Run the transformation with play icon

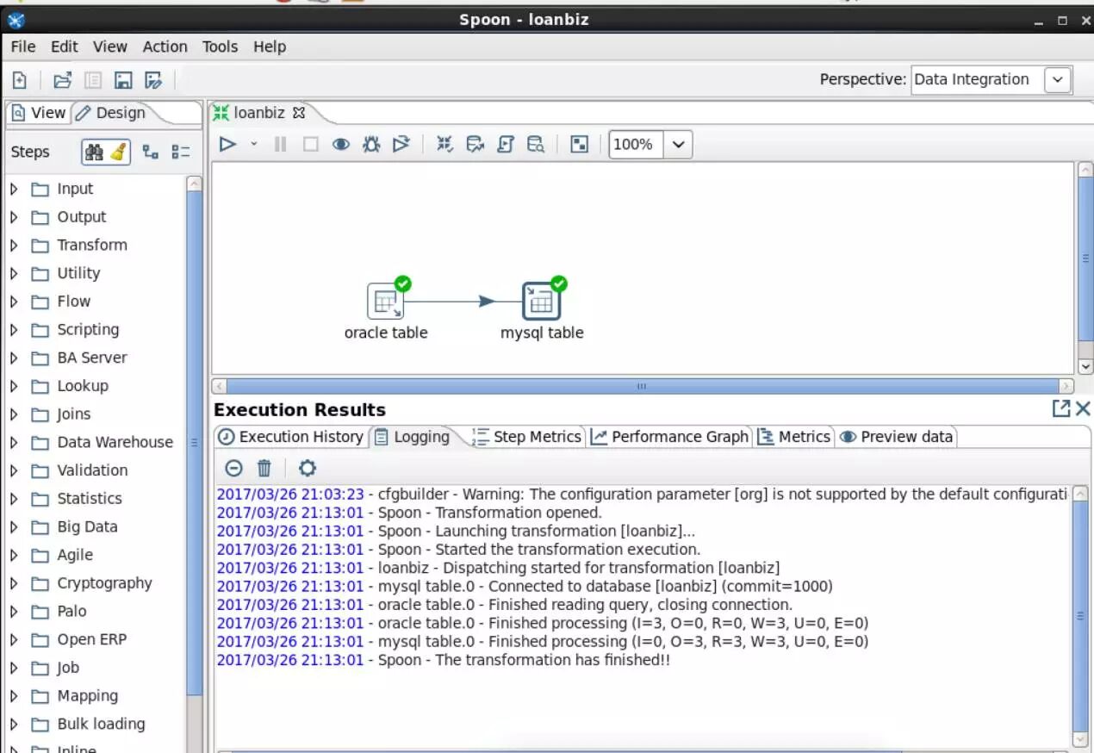(227, 144)
